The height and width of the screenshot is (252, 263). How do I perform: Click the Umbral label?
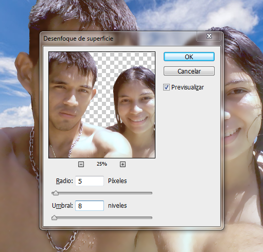coord(62,206)
